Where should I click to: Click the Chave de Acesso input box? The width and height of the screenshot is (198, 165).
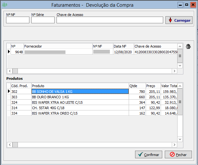point(110,20)
